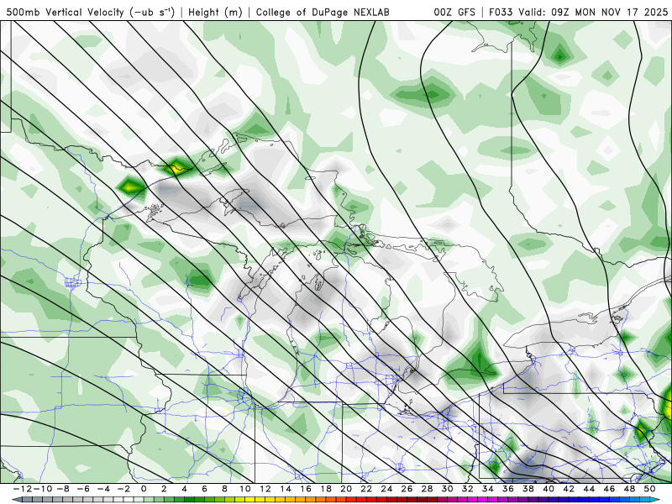Select the '-12' value on the color scale

[x=23, y=489]
